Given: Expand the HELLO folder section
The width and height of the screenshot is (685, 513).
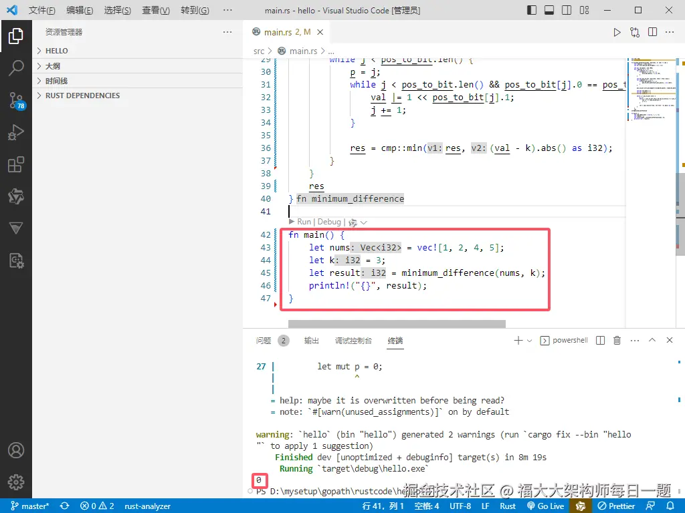Looking at the screenshot, I should pos(137,51).
